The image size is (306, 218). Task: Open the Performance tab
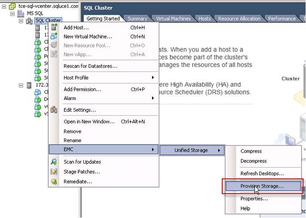click(x=282, y=18)
